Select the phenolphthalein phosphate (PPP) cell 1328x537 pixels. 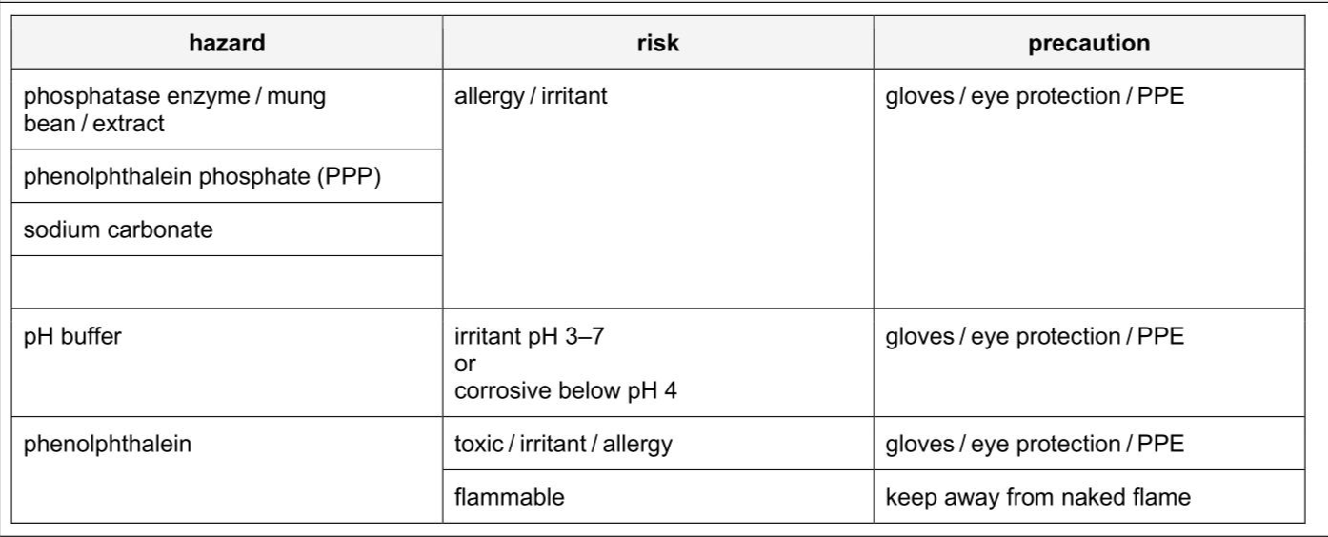(x=202, y=176)
